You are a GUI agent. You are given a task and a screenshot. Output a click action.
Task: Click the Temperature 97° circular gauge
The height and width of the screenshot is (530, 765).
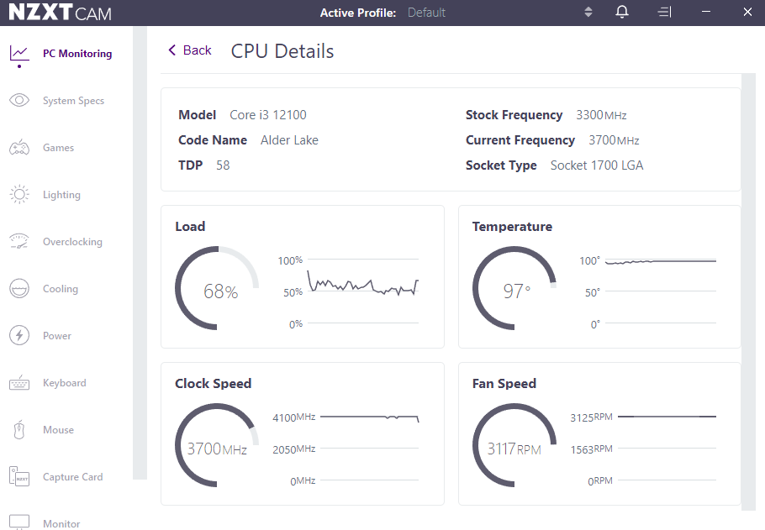[x=514, y=288]
